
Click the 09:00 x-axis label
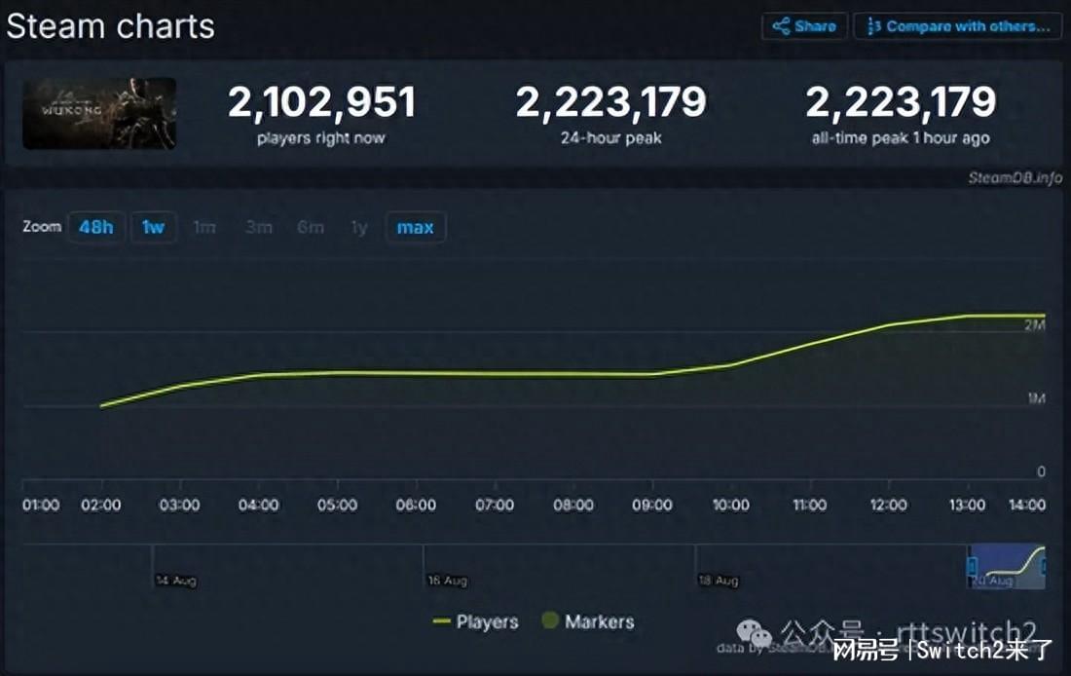point(652,506)
